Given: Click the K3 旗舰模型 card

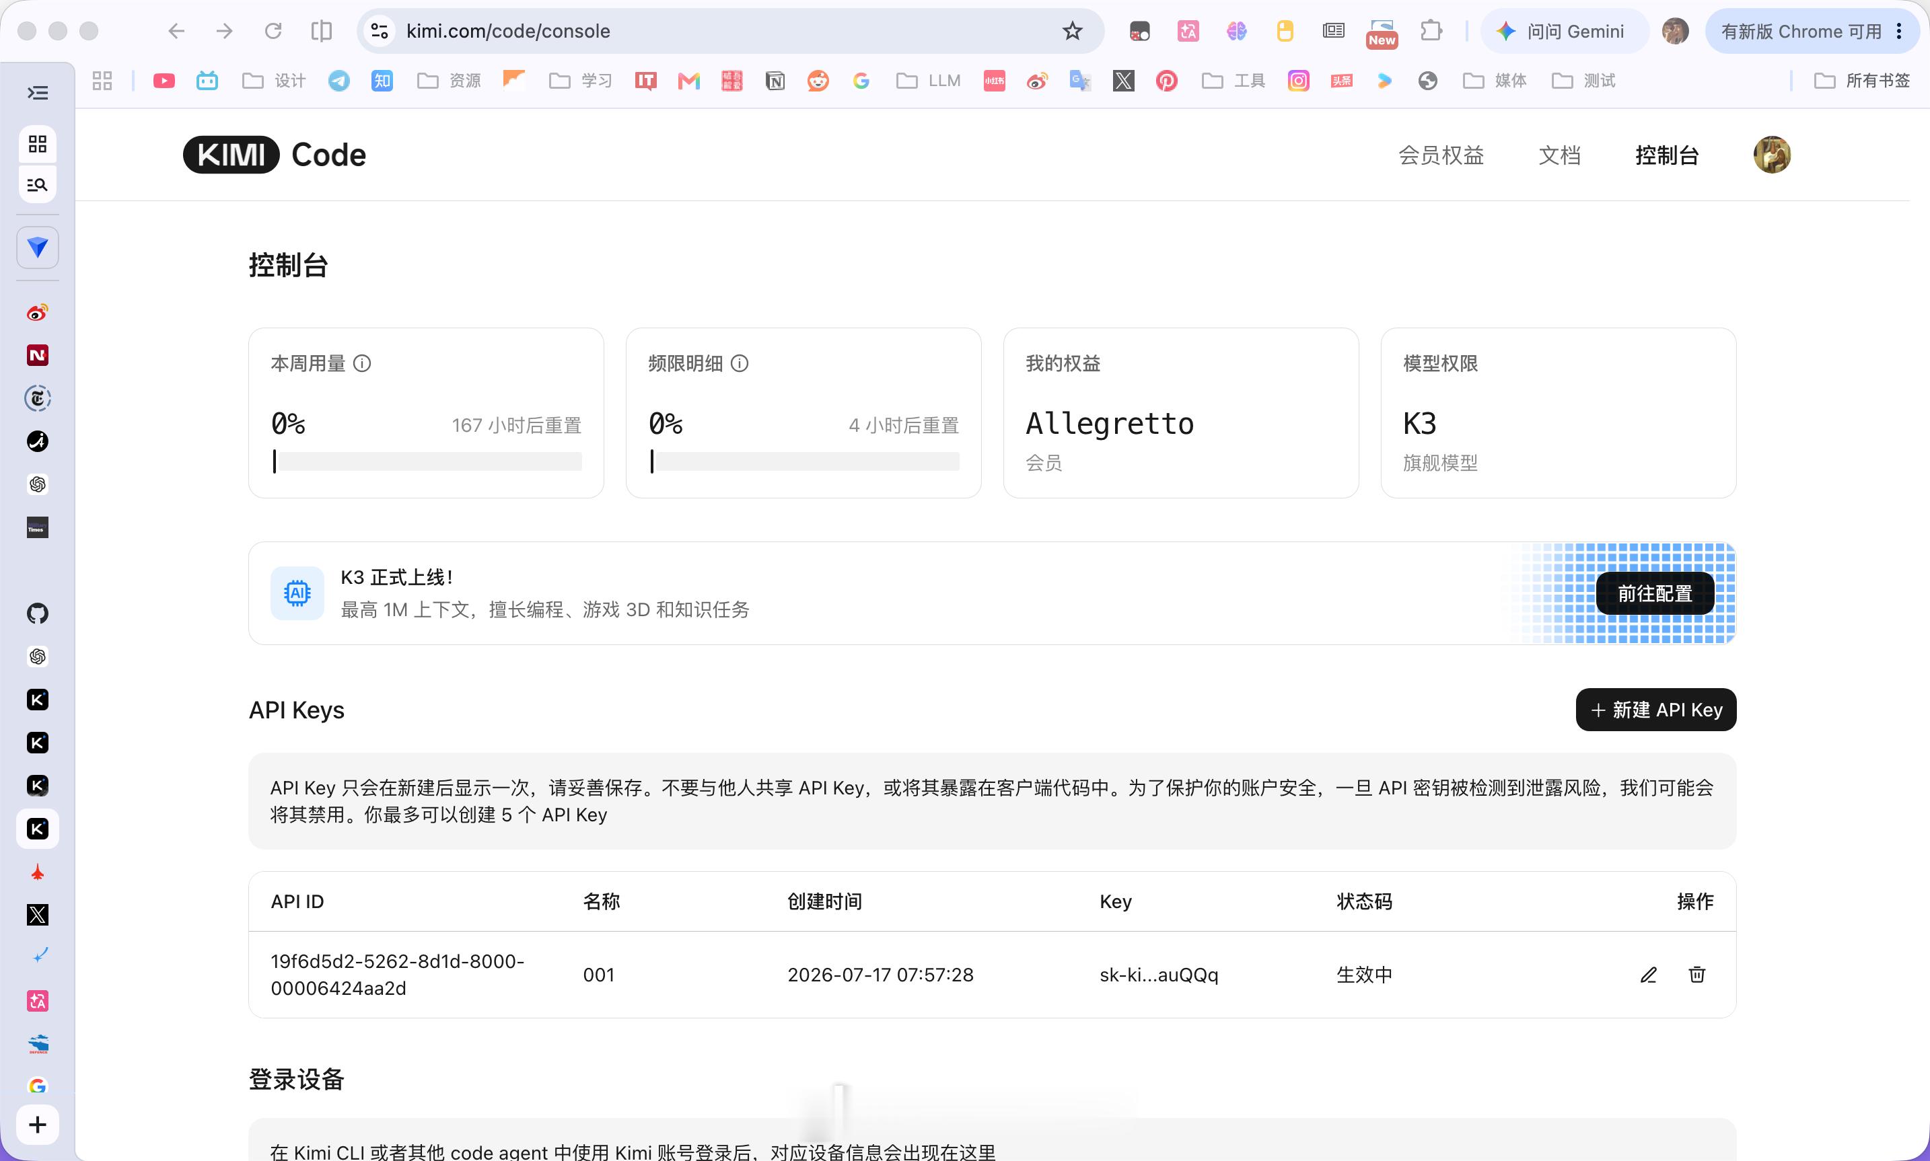Looking at the screenshot, I should tap(1559, 413).
